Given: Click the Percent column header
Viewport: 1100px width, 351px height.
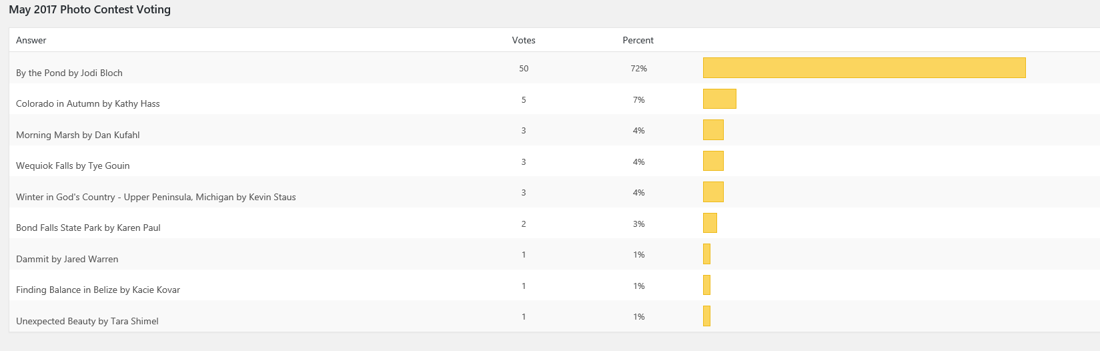Looking at the screenshot, I should (638, 40).
